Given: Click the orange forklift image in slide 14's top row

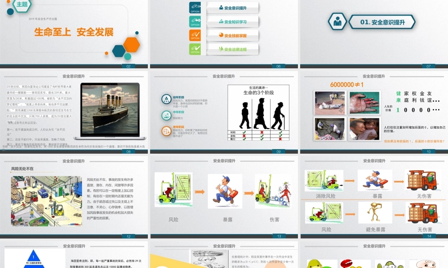Looking at the screenshot, I should tap(423, 180).
